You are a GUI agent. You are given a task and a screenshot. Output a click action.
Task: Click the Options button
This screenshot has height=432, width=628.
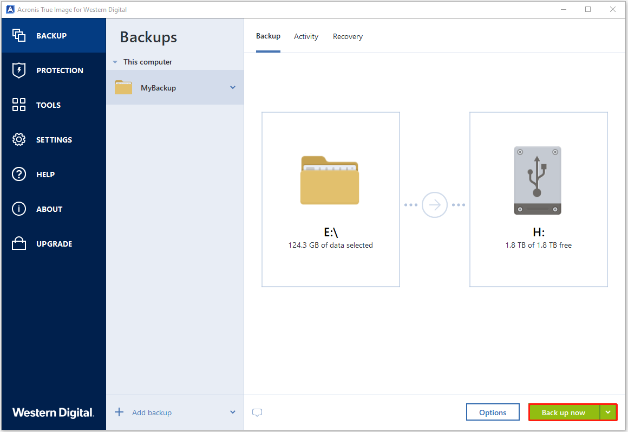(493, 412)
